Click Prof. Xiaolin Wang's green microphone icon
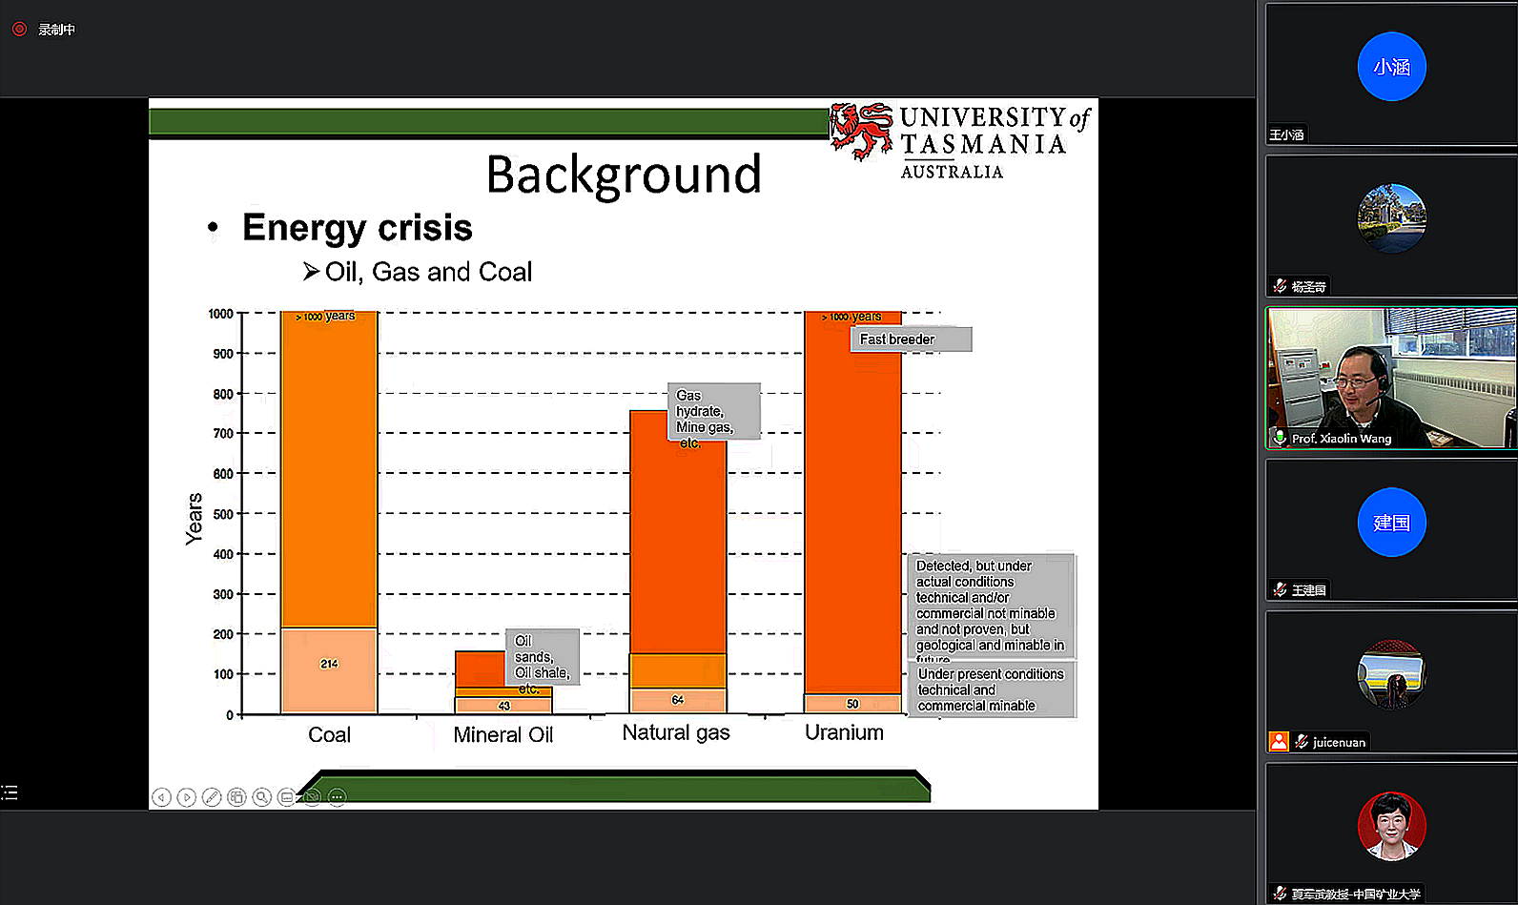Viewport: 1518px width, 905px height. 1280,439
